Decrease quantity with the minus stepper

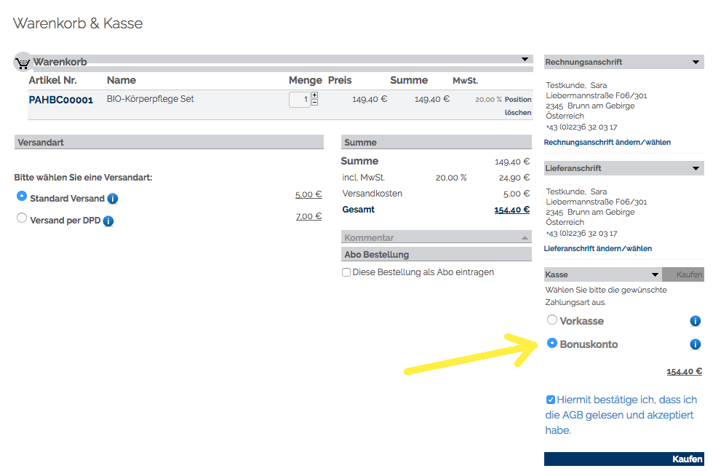point(314,103)
